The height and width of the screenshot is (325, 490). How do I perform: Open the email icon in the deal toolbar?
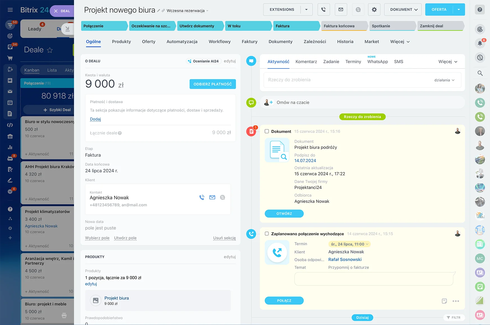point(341,9)
